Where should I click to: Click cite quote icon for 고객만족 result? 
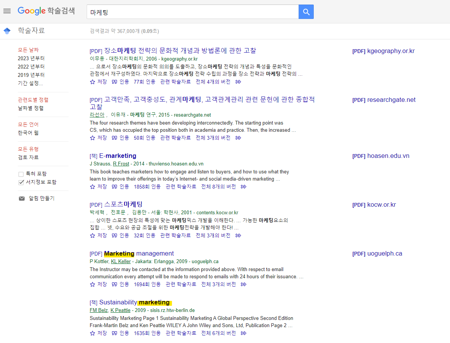pyautogui.click(x=115, y=138)
